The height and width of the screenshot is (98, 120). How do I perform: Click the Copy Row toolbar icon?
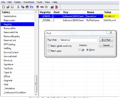(x=42, y=7)
